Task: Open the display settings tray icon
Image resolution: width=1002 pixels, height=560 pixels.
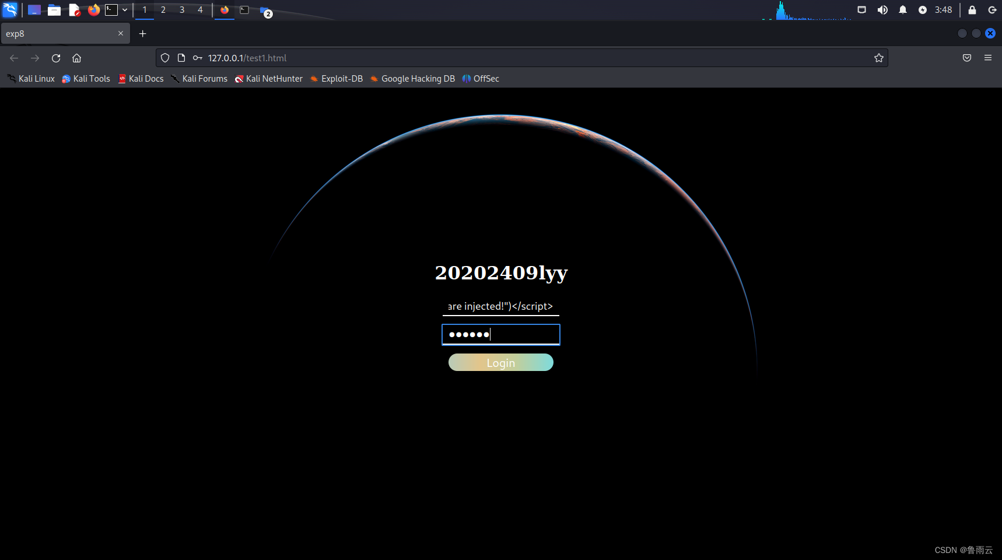Action: 861,10
